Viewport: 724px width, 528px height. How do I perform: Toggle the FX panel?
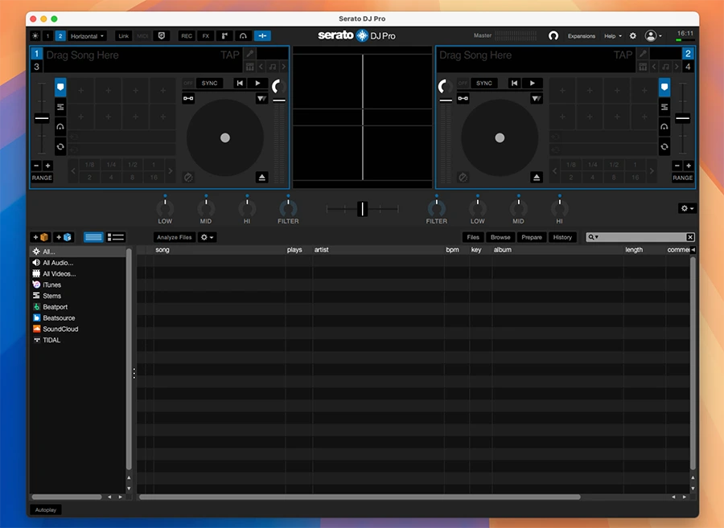tap(205, 36)
